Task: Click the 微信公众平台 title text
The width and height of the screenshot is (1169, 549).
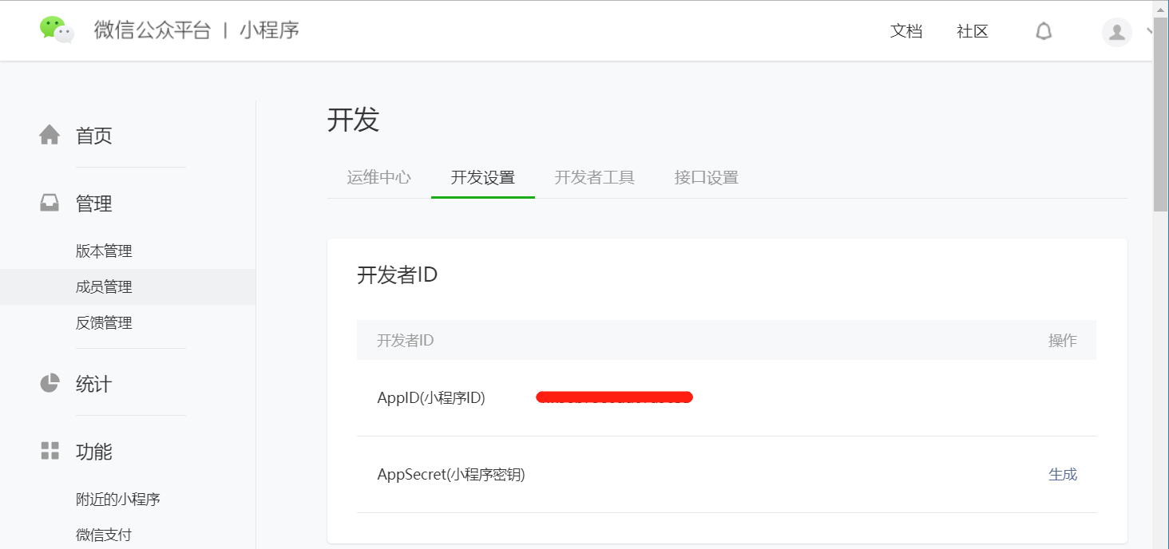Action: click(x=153, y=30)
